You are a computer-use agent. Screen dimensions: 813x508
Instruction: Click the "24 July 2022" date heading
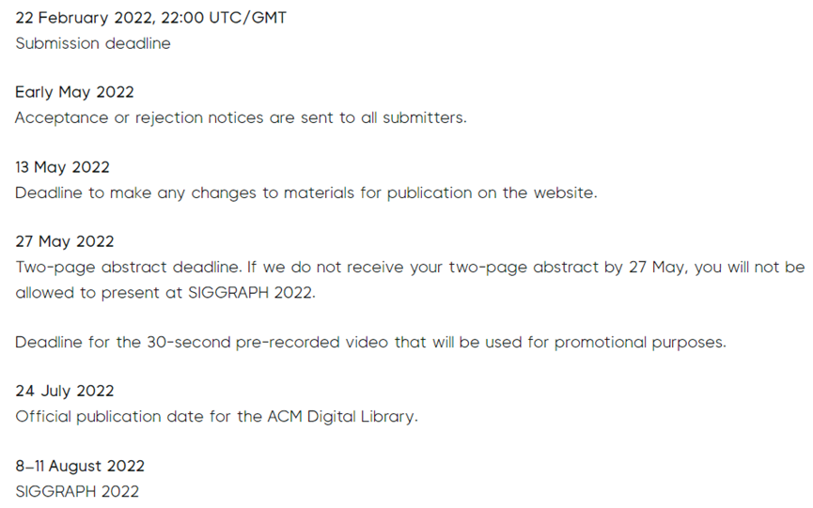[64, 392]
